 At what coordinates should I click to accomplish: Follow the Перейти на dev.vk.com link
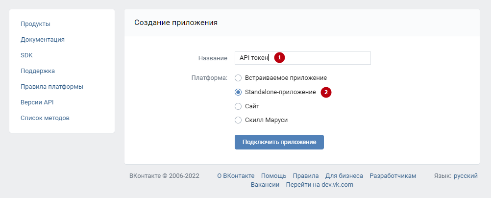pyautogui.click(x=319, y=185)
